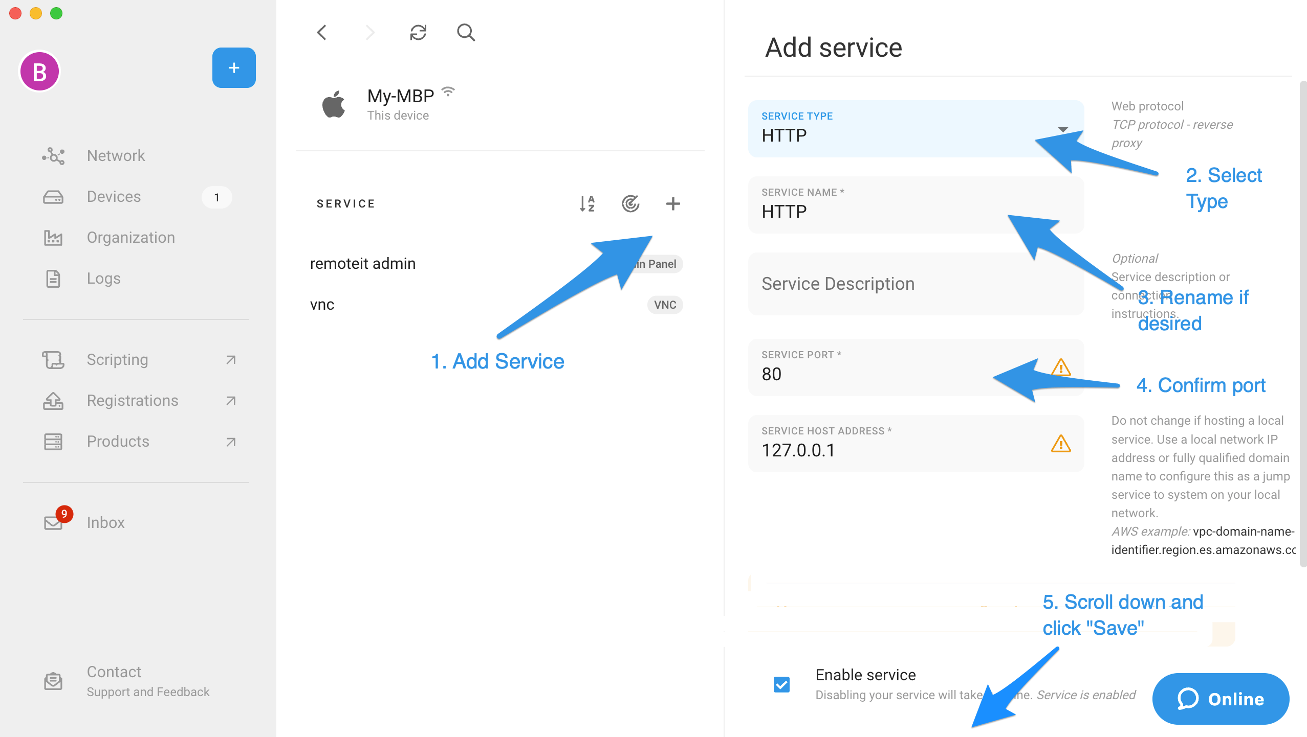
Task: Click the Scripting scroll icon
Action: 53,360
